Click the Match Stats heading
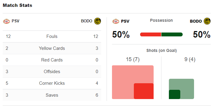 point(17,5)
